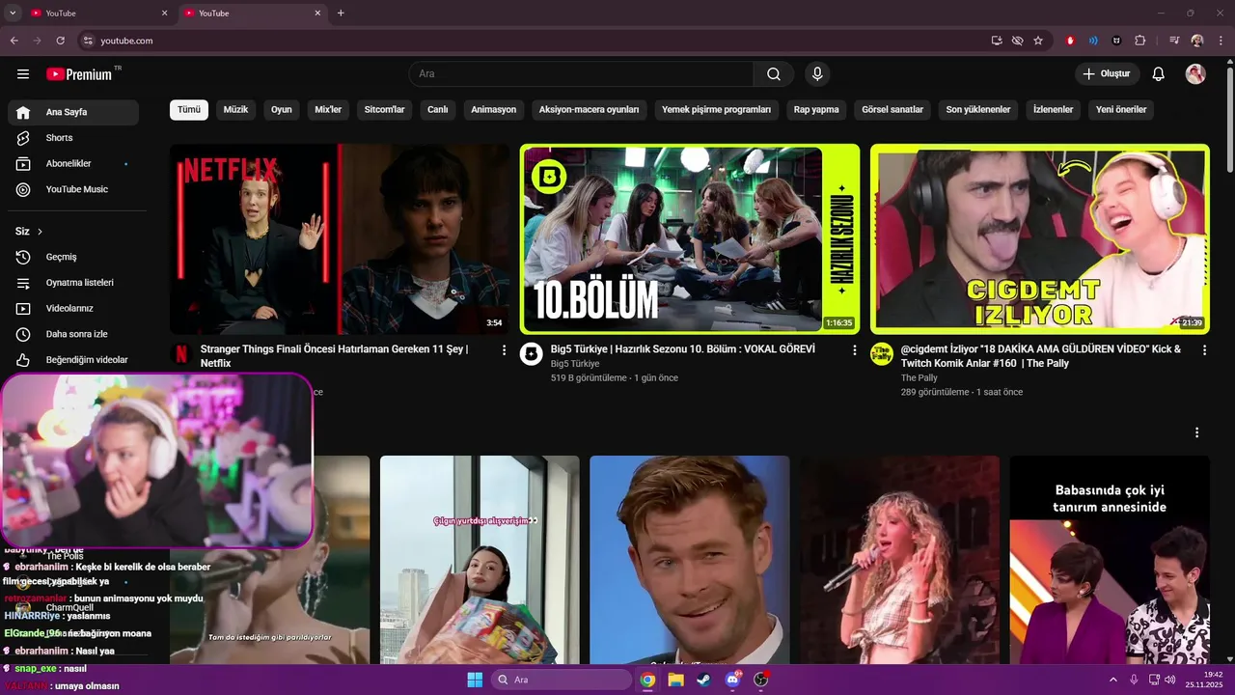
Task: Click the YouTube search input field
Action: (x=581, y=74)
